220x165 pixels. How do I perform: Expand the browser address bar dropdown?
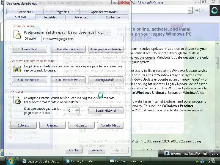190,10
